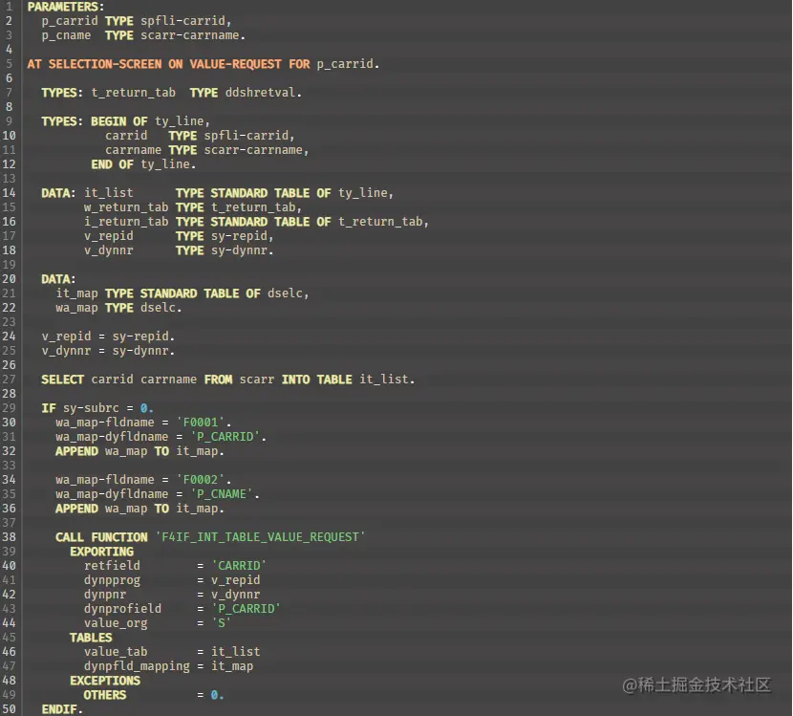
Task: Click 'scarr-carrname.' on line 3
Action: (x=193, y=35)
